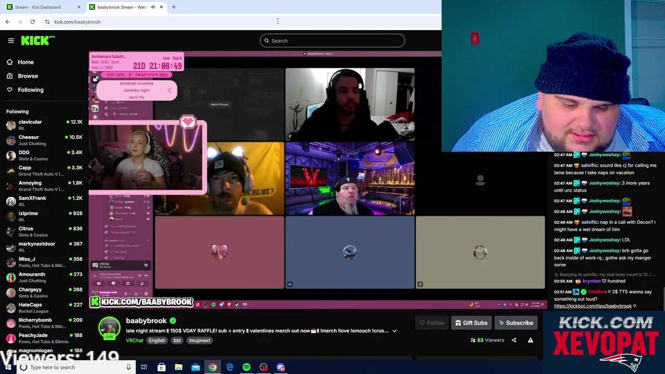This screenshot has height=374, width=665.
Task: Go to Browse in the sidebar
Action: 28,76
